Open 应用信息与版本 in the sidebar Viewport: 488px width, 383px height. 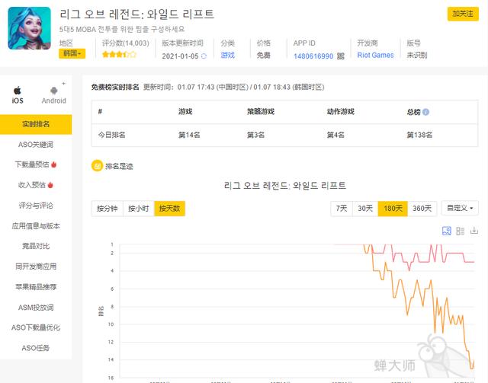tap(36, 226)
